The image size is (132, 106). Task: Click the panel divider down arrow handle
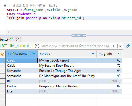coord(82,36)
